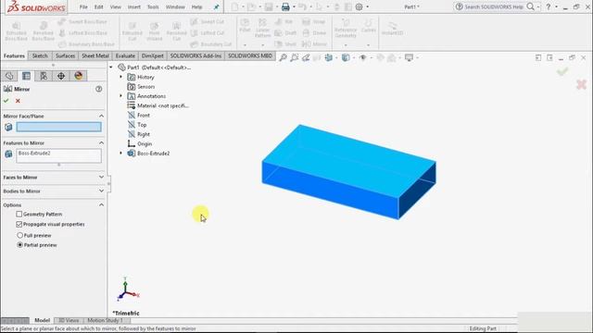The height and width of the screenshot is (333, 593).
Task: Open the ConfigurationManager tab icon
Action: 44,76
